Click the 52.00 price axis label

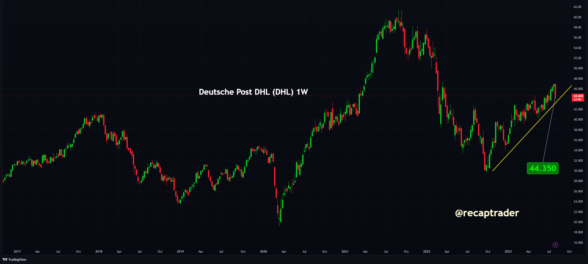point(577,58)
